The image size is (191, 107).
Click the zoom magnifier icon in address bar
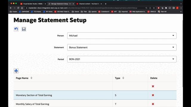(x=146, y=8)
